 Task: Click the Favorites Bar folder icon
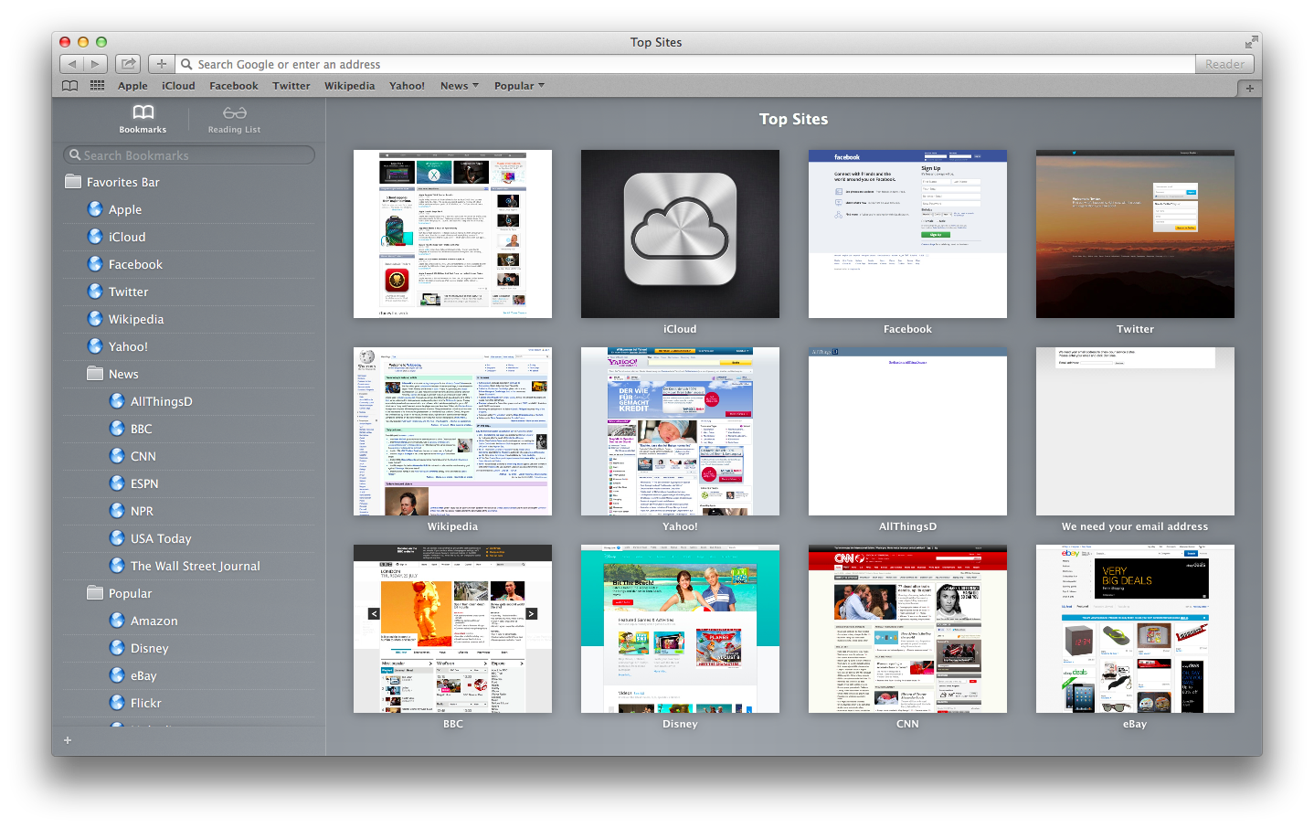73,182
